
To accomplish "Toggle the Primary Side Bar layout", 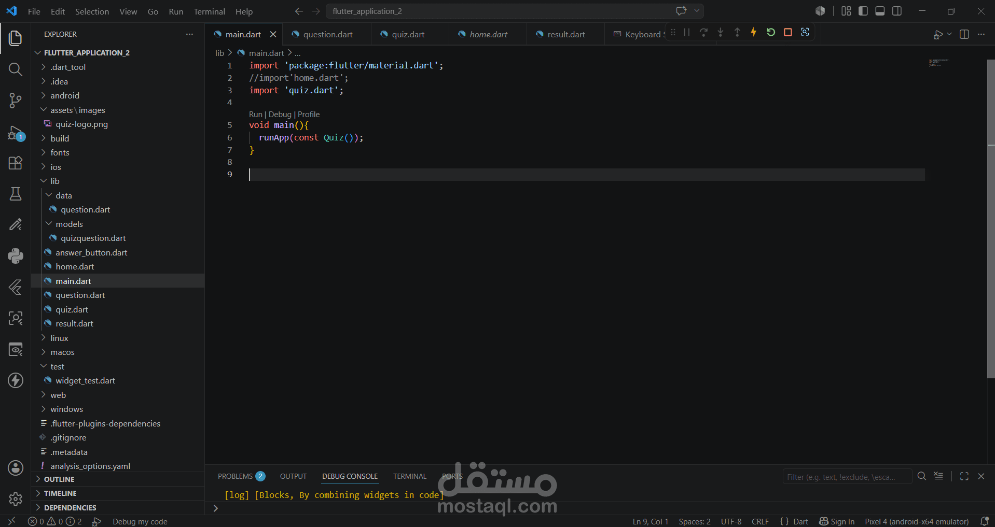I will 863,11.
